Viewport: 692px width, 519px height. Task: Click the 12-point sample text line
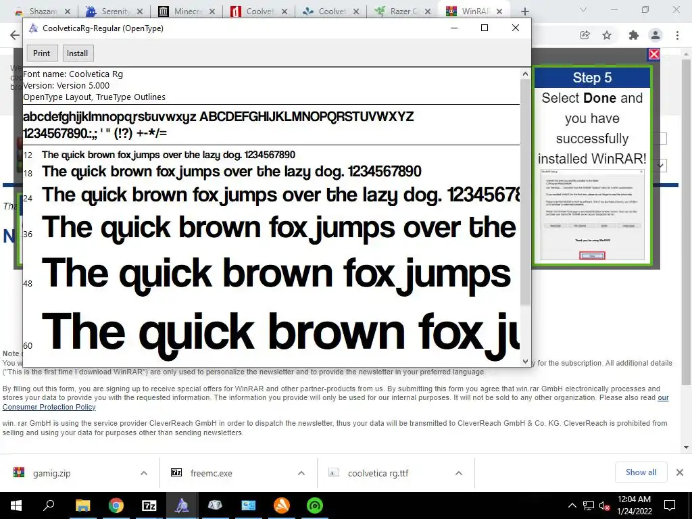click(168, 155)
